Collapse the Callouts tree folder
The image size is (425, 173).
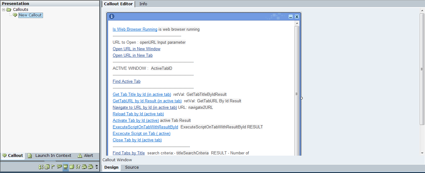click(3, 10)
